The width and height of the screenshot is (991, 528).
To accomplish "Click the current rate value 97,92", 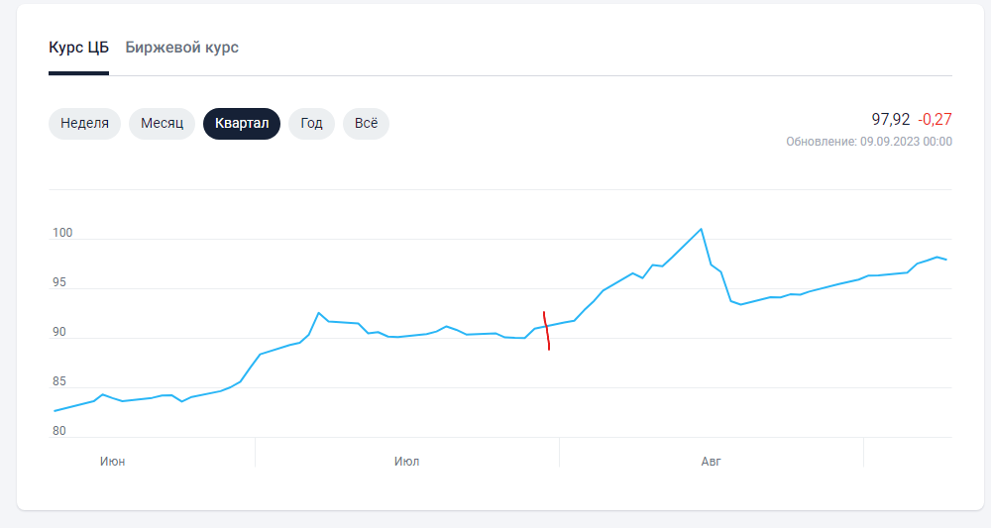I will (x=891, y=119).
